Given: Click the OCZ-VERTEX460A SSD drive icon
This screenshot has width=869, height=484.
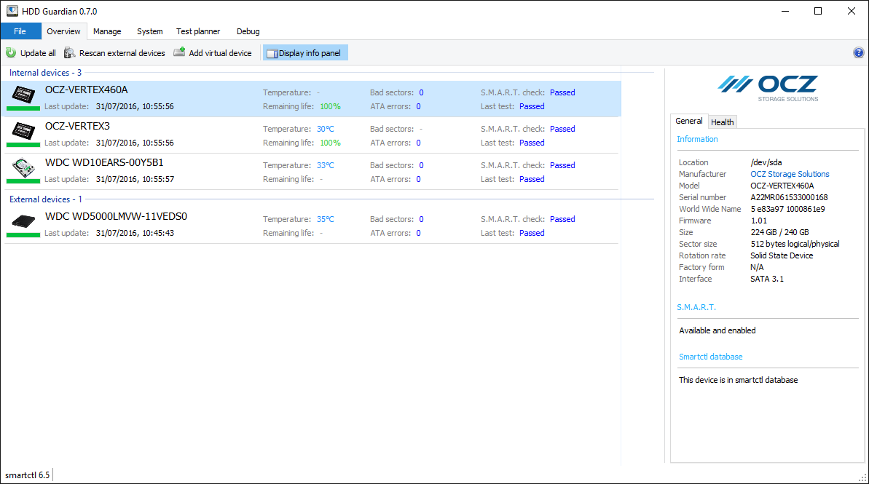Looking at the screenshot, I should (x=23, y=95).
